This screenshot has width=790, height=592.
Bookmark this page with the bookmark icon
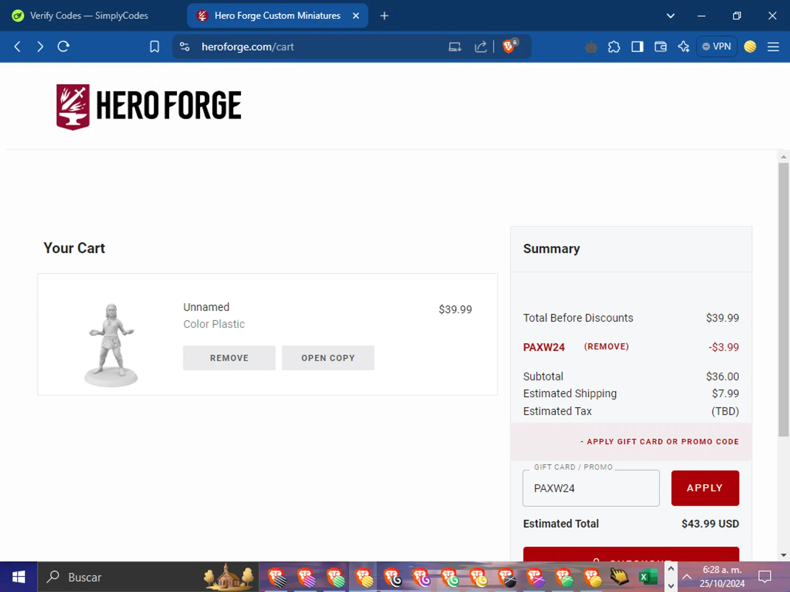pos(154,47)
